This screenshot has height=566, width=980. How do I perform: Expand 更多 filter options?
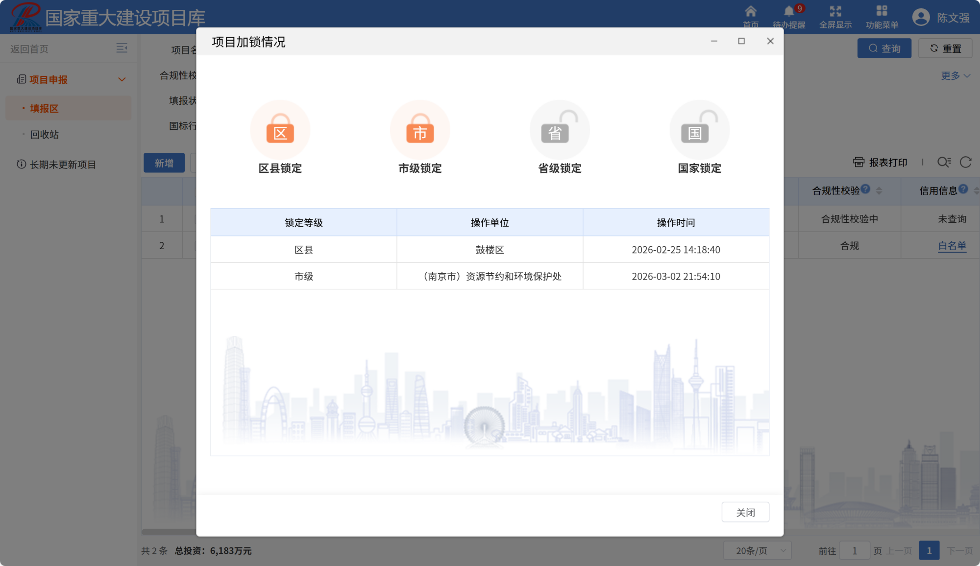(x=955, y=76)
